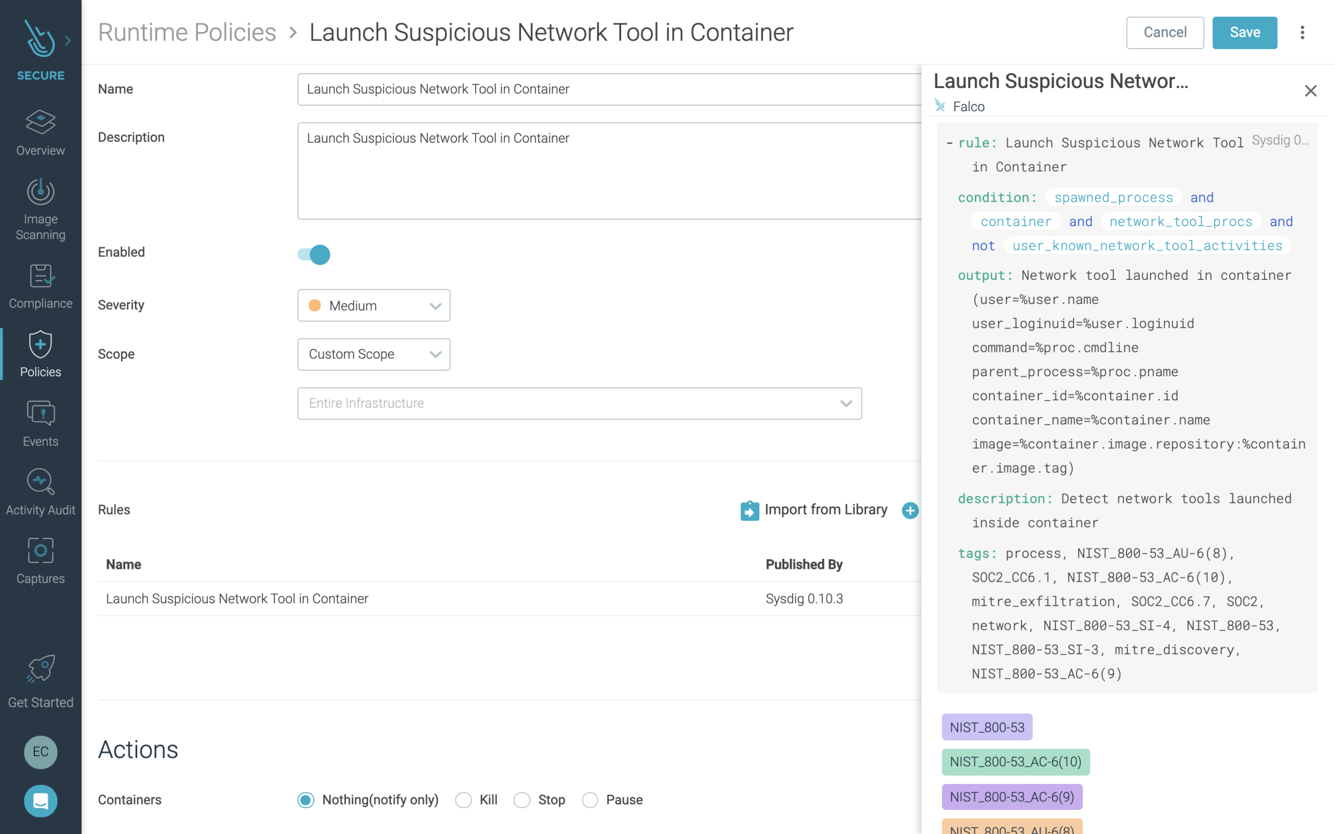The height and width of the screenshot is (834, 1335).
Task: Open the three-dot options menu
Action: pos(1303,32)
